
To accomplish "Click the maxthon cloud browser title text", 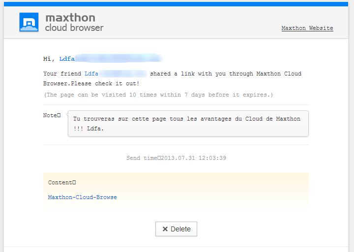I will point(74,23).
